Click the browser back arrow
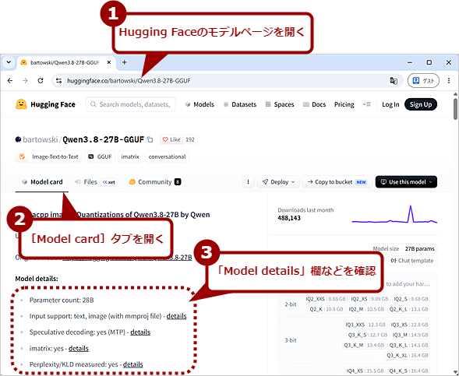The width and height of the screenshot is (459, 376). [x=10, y=81]
